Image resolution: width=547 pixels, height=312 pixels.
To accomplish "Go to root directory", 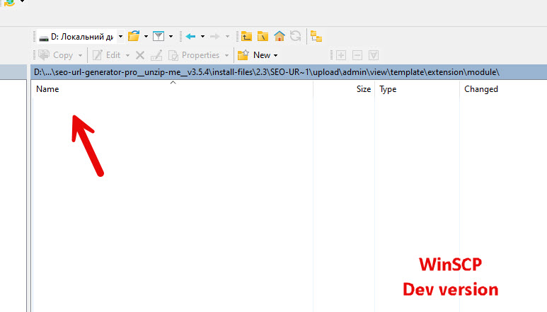I will click(x=263, y=36).
